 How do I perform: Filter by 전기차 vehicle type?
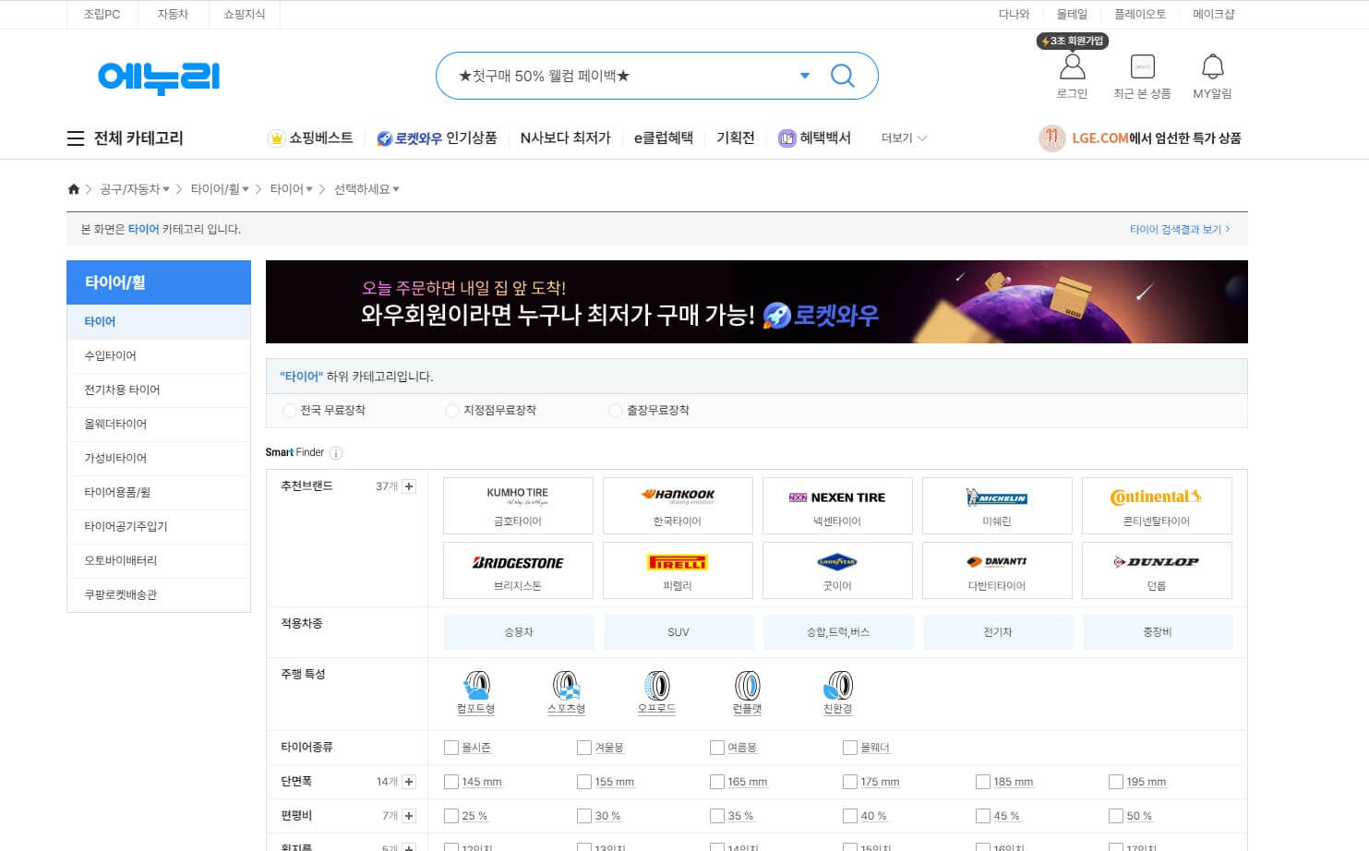(x=998, y=632)
